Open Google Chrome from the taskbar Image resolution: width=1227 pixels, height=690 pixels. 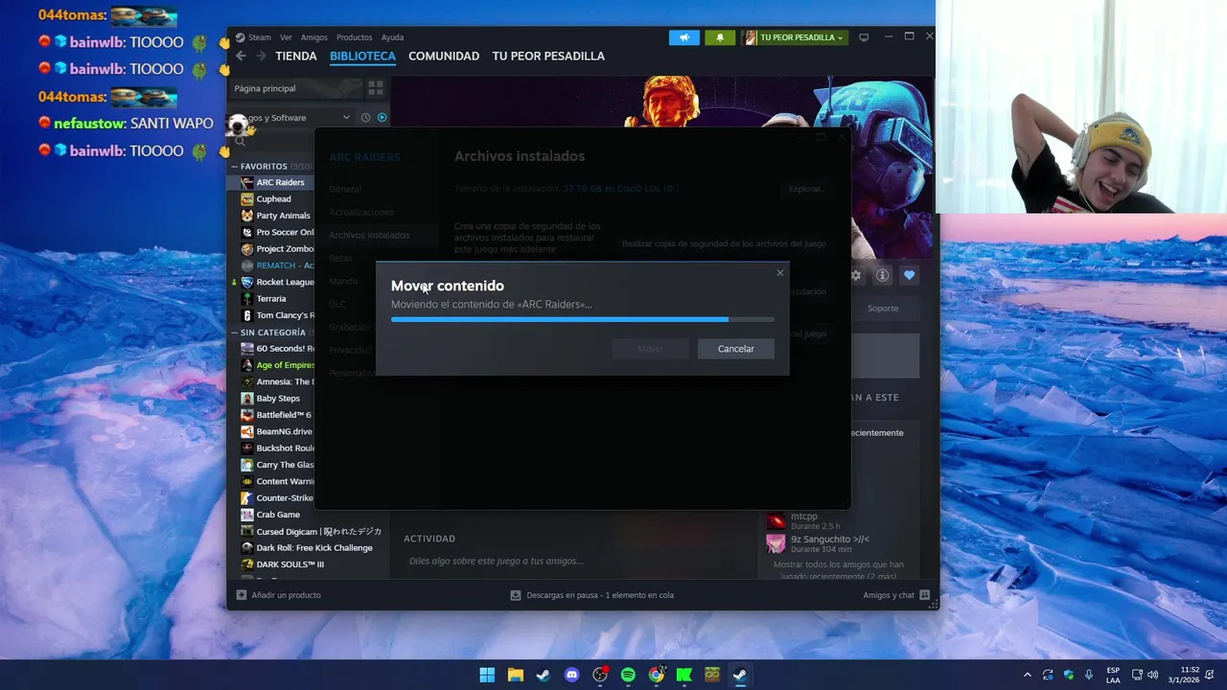(656, 675)
